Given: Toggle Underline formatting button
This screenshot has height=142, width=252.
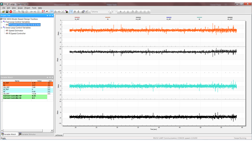Looking at the screenshot, I should tap(128, 12).
